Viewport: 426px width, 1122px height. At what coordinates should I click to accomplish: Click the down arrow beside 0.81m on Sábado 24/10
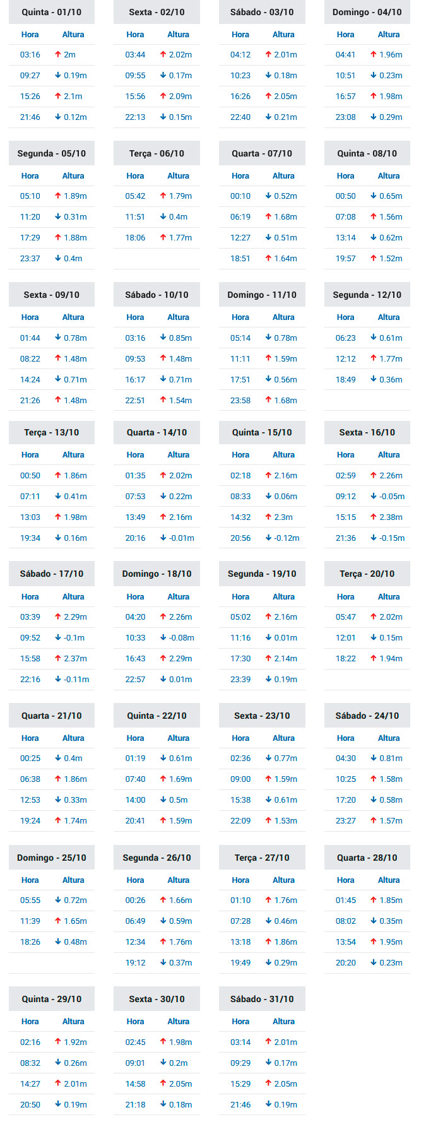pos(374,759)
